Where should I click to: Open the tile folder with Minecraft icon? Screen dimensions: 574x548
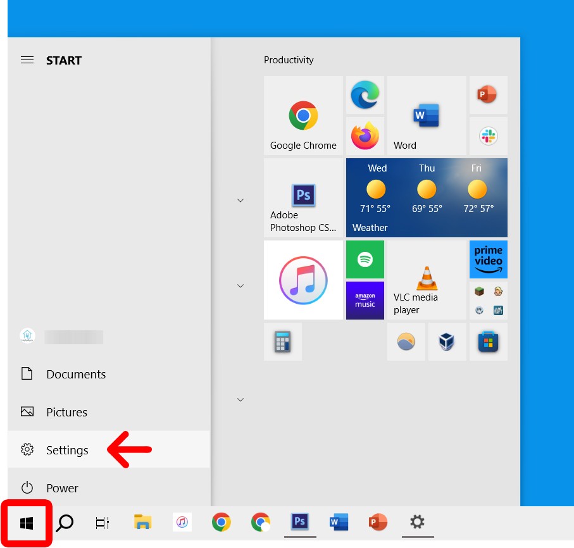click(489, 301)
